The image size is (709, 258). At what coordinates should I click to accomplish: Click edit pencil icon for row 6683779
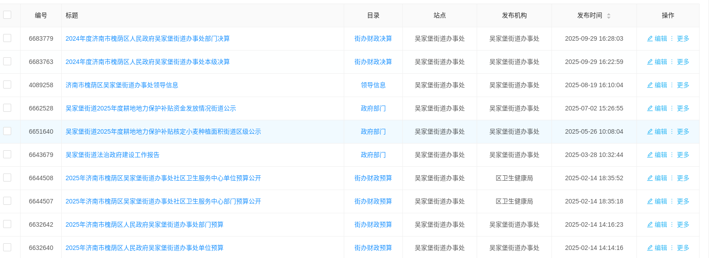(650, 39)
